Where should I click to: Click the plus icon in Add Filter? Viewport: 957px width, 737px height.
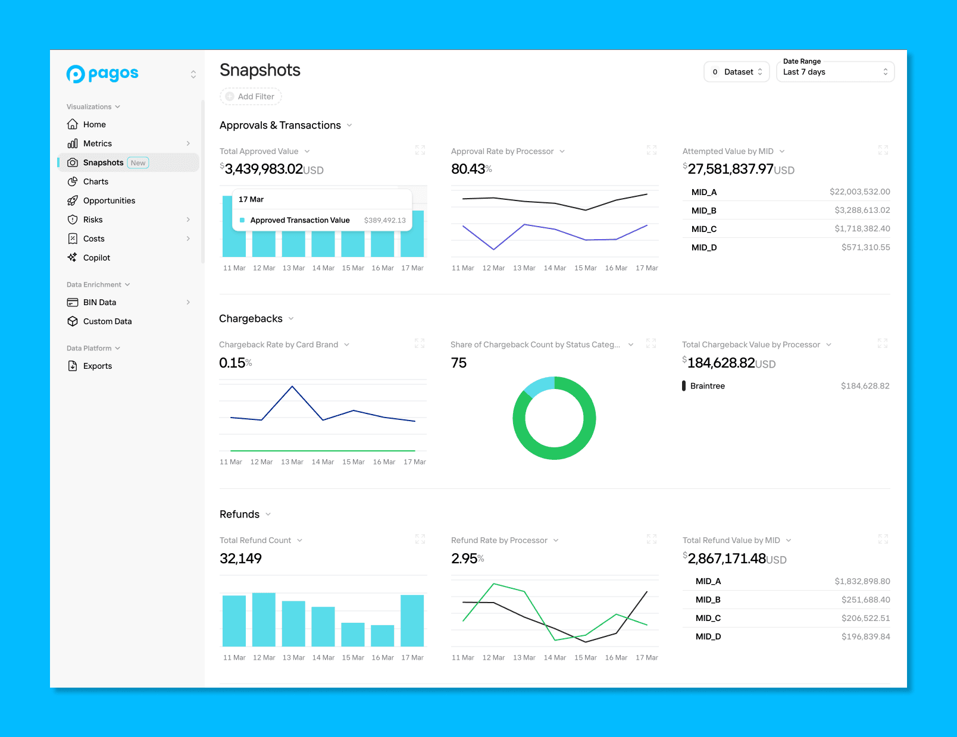(x=230, y=96)
